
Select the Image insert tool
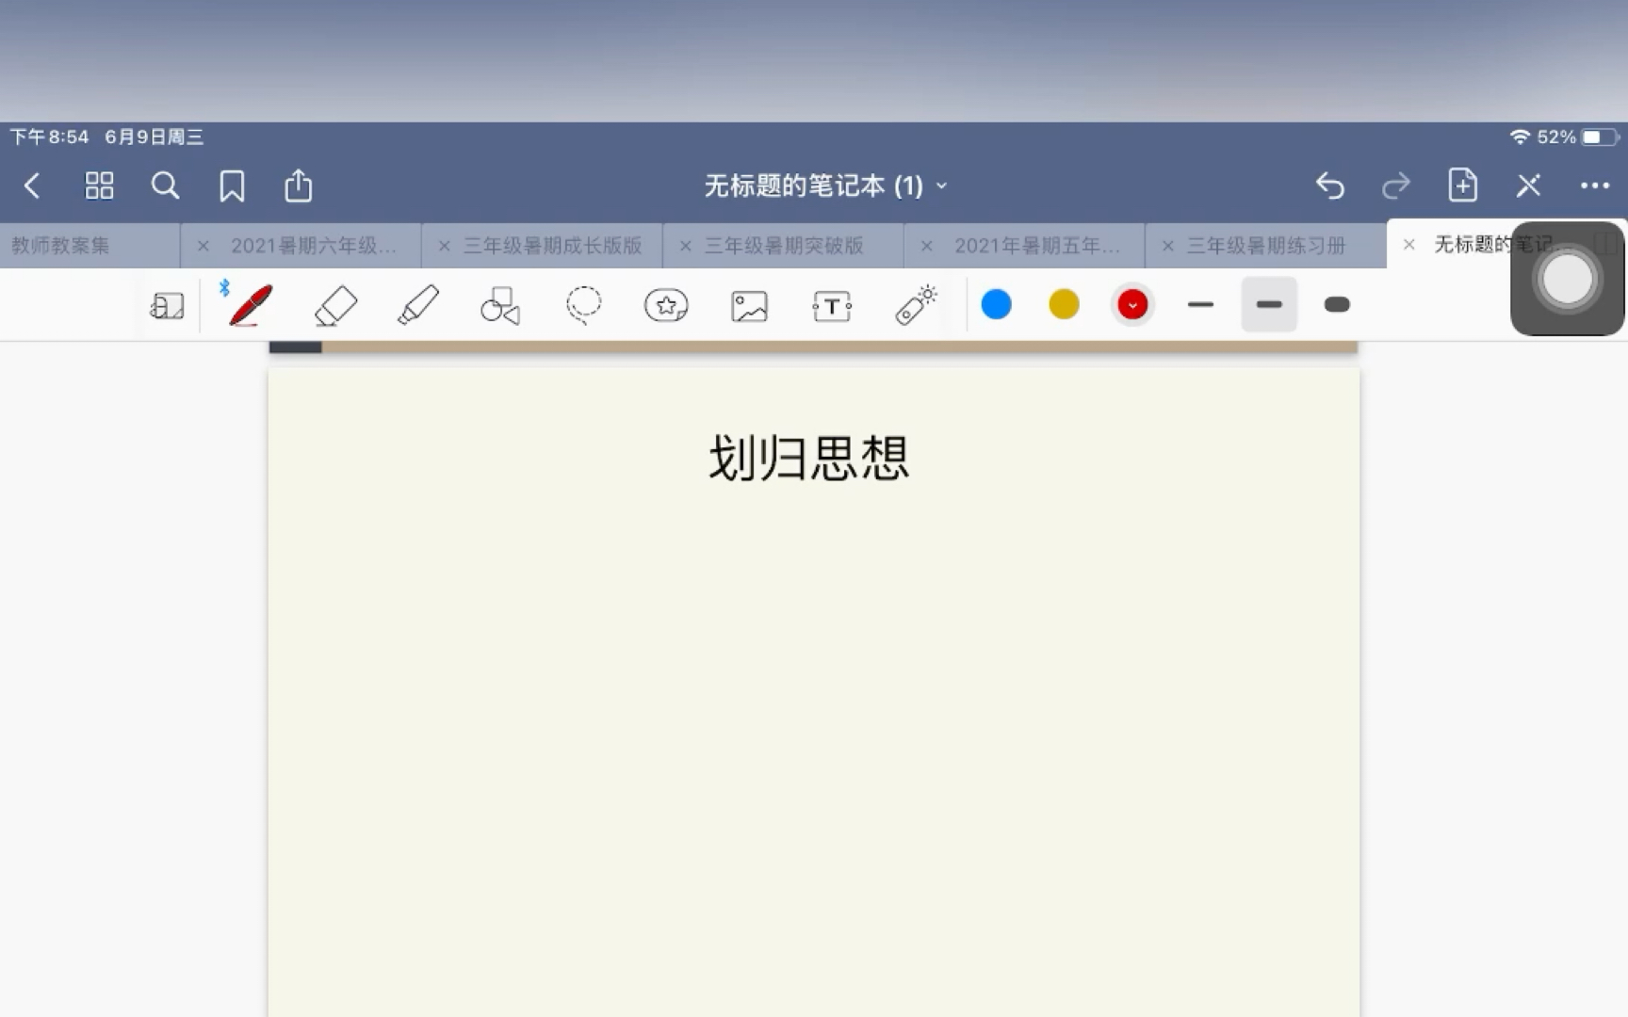pyautogui.click(x=749, y=306)
